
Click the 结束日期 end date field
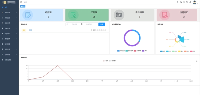pyautogui.click(x=89, y=24)
